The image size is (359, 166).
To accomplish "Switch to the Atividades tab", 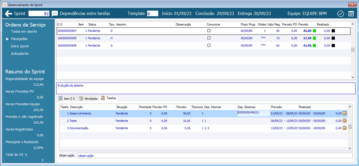I will pyautogui.click(x=88, y=98).
